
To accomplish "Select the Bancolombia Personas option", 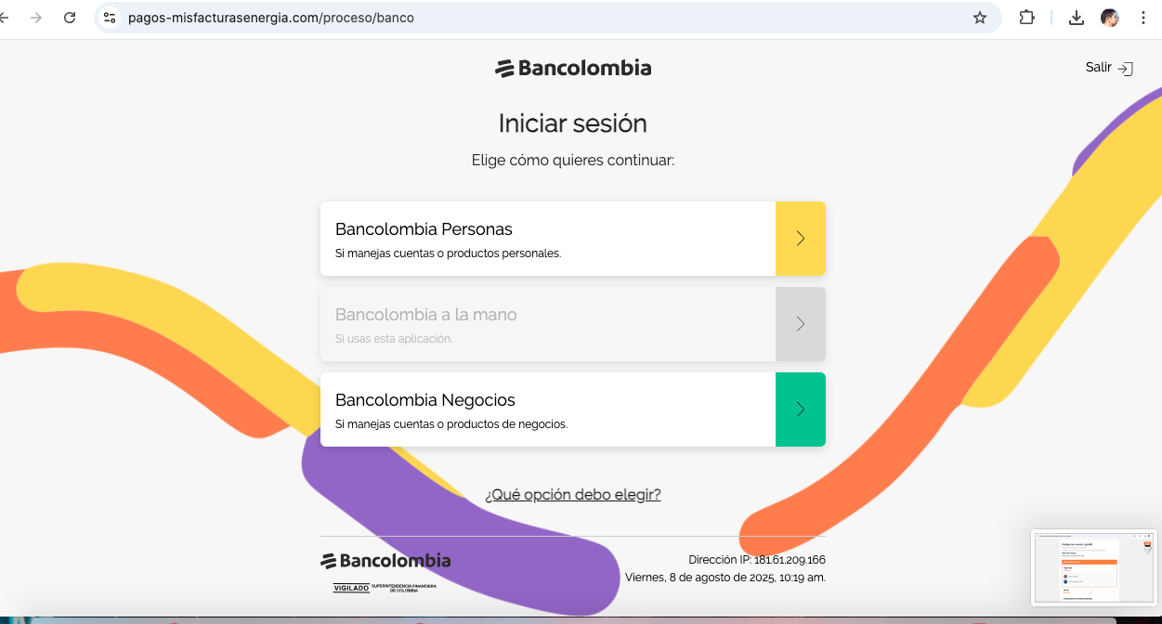I will tap(573, 239).
